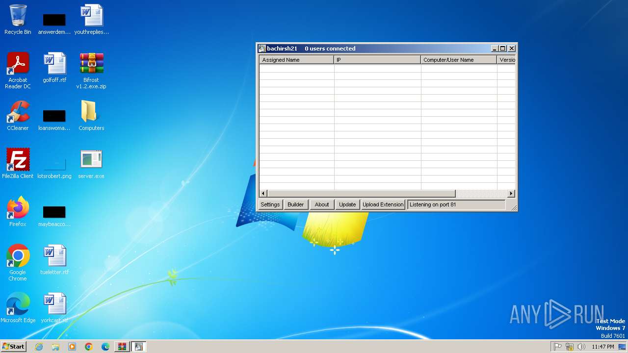Open Internet Explorer from taskbar
The image size is (628, 353).
click(39, 347)
